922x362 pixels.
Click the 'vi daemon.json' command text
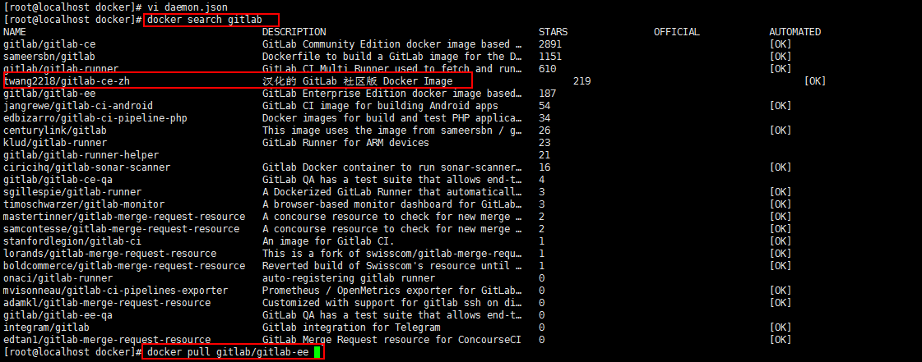click(188, 7)
